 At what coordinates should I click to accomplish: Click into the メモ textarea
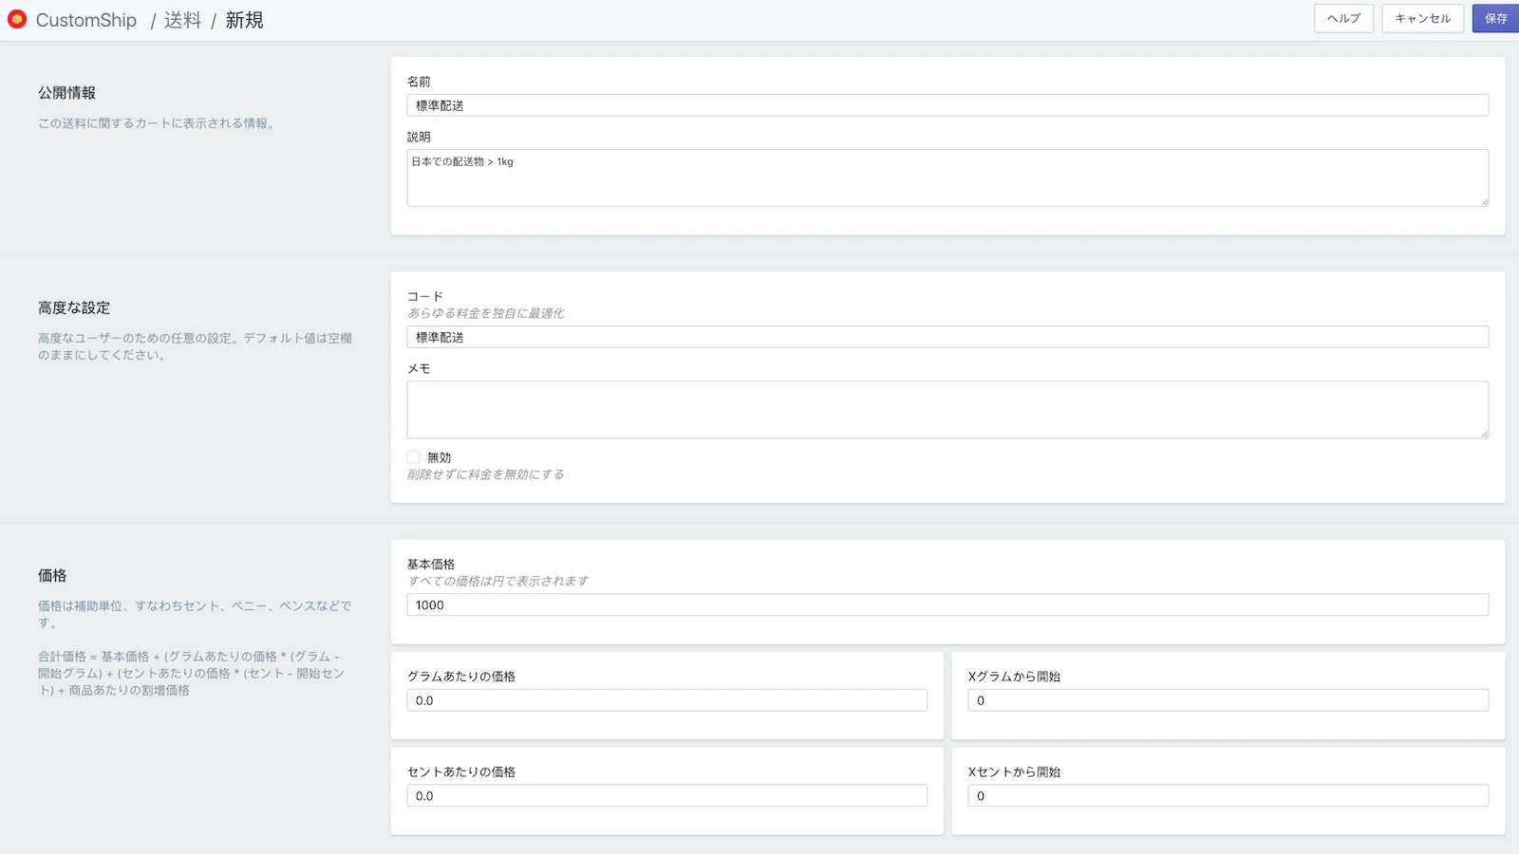[x=947, y=409]
